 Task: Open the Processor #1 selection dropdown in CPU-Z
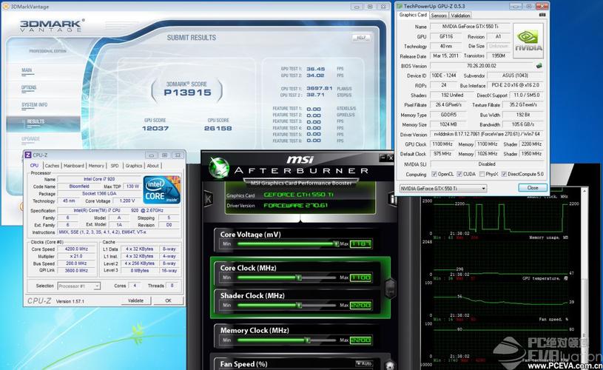[x=79, y=286]
